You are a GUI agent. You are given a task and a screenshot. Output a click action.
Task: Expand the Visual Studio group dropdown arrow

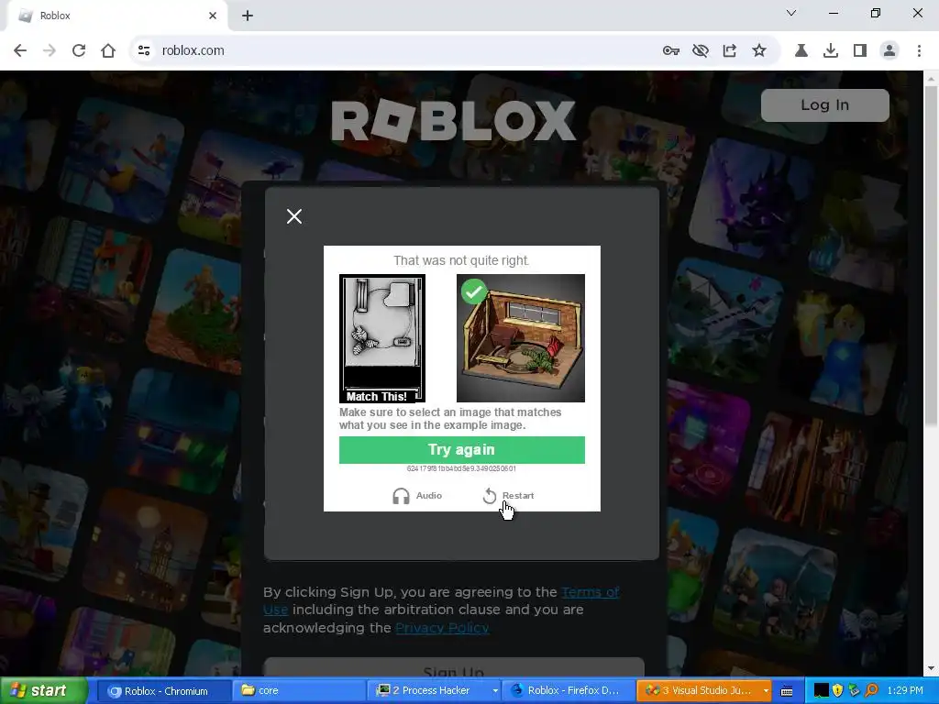tap(766, 691)
